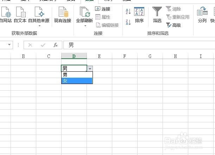Cancel the formula bar entry
The height and width of the screenshot is (155, 215).
coord(30,45)
